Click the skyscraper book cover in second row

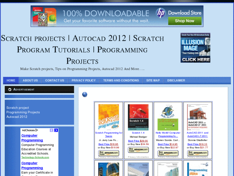[x=109, y=169]
